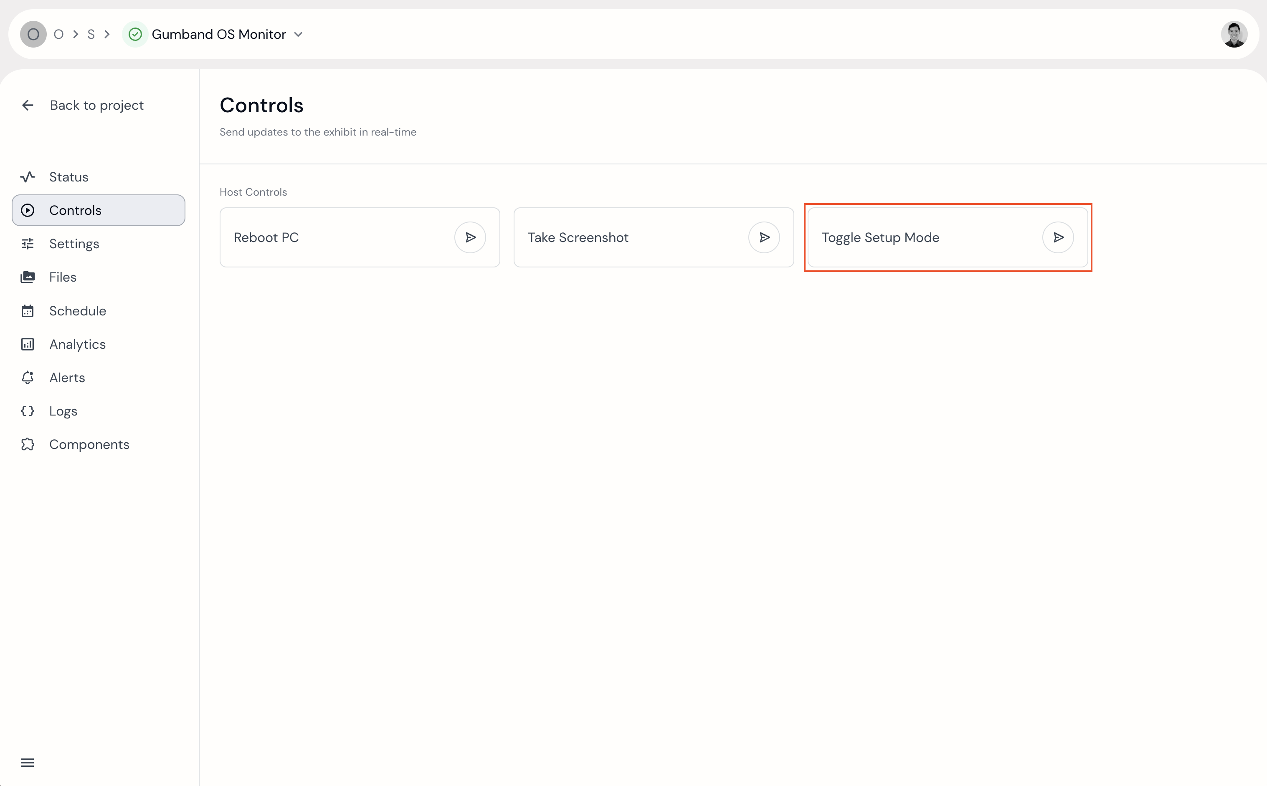The image size is (1267, 786).
Task: Click the gray O organization circle avatar
Action: click(33, 34)
